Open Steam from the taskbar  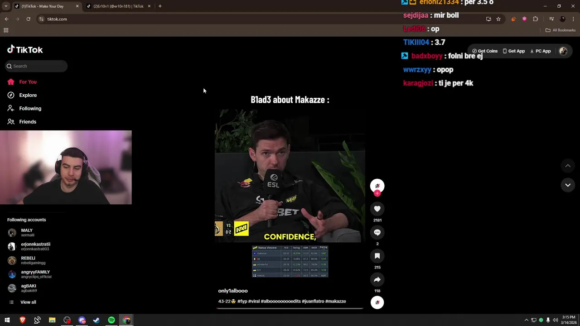point(97,320)
